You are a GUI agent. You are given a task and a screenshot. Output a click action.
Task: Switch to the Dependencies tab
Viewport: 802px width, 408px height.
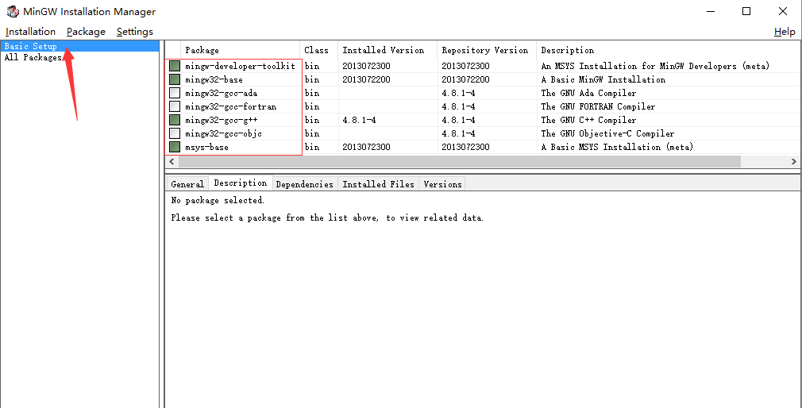coord(304,184)
